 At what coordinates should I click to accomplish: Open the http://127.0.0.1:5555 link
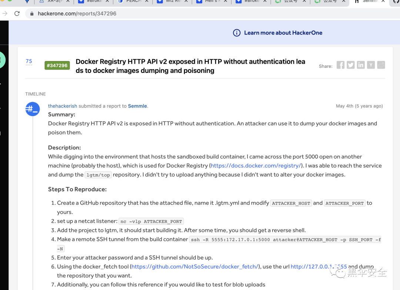coord(319,267)
